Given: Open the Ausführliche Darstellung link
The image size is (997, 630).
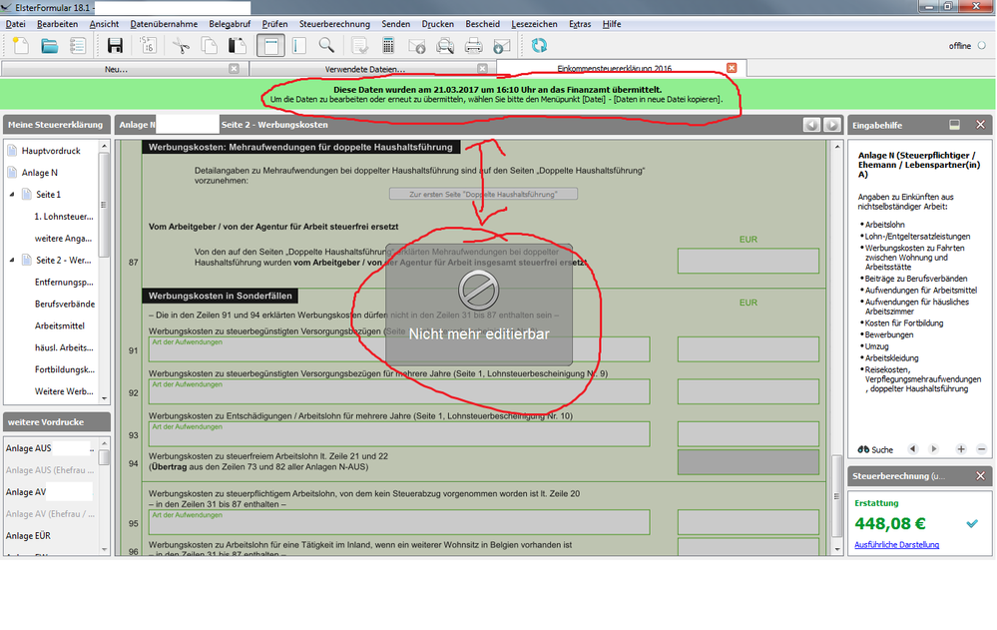Looking at the screenshot, I should coord(896,544).
